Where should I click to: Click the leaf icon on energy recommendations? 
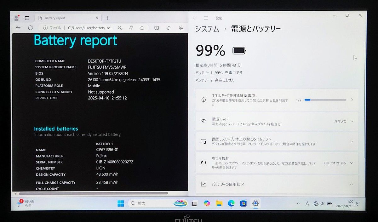[x=204, y=100]
